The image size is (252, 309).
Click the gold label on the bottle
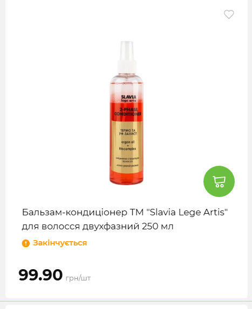pos(127,147)
